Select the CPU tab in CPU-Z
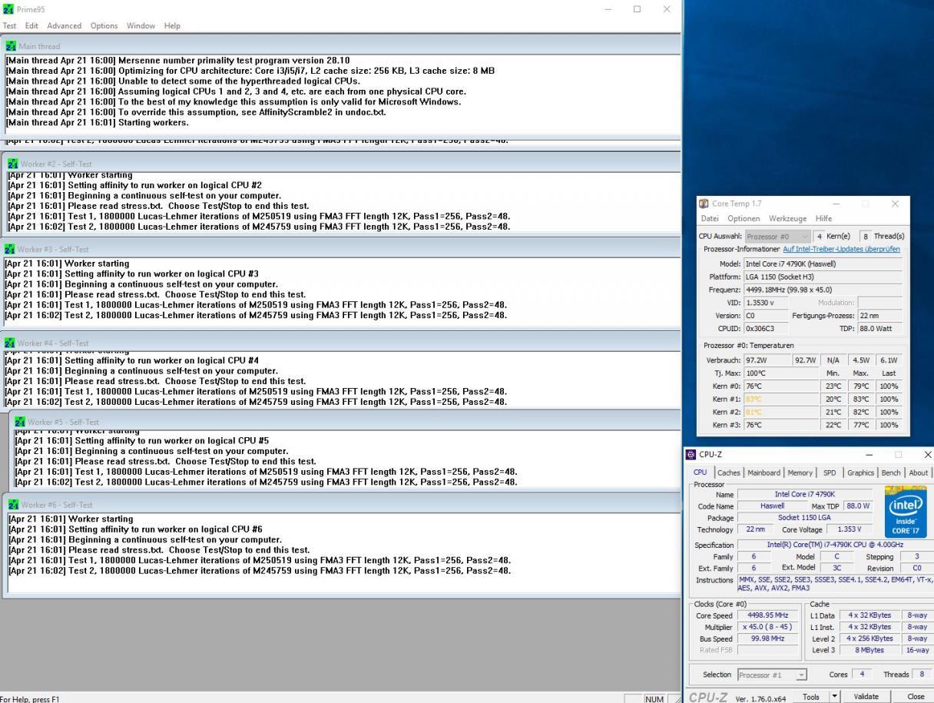 tap(700, 473)
